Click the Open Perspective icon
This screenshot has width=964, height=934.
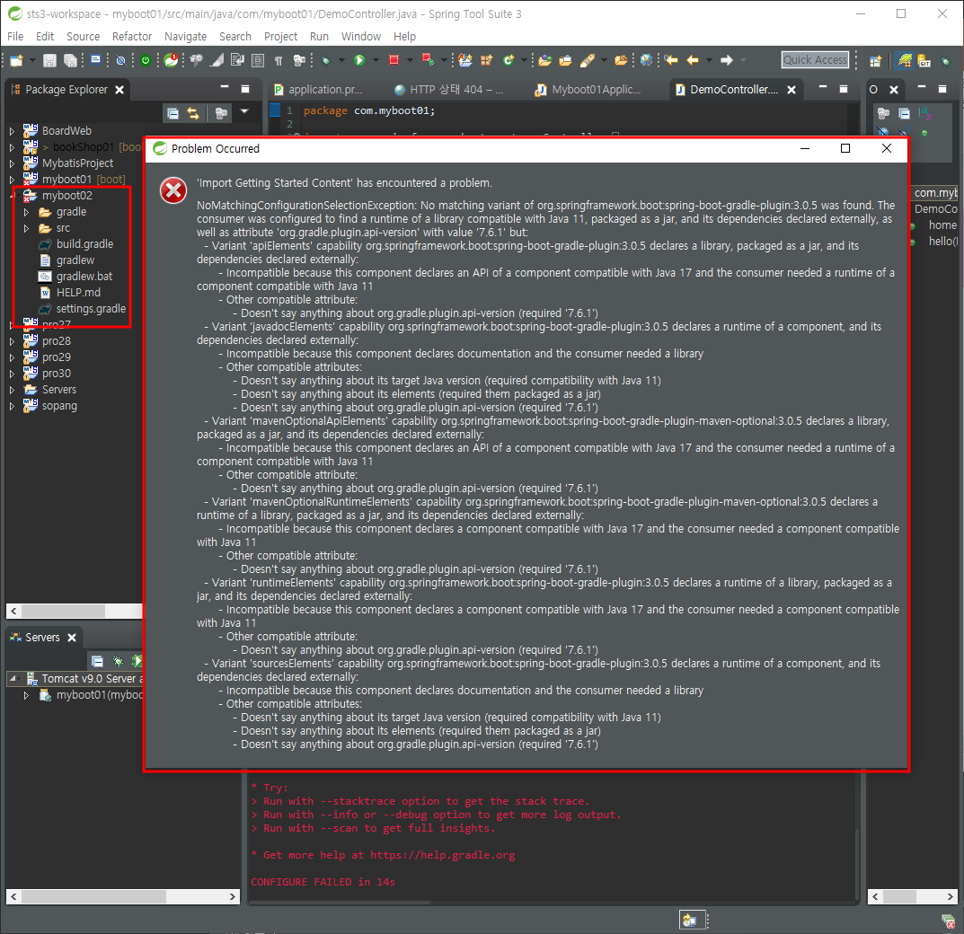coord(875,60)
